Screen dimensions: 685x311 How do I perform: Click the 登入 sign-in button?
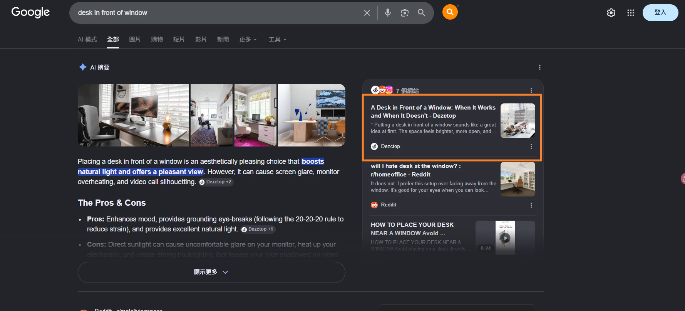tap(660, 13)
